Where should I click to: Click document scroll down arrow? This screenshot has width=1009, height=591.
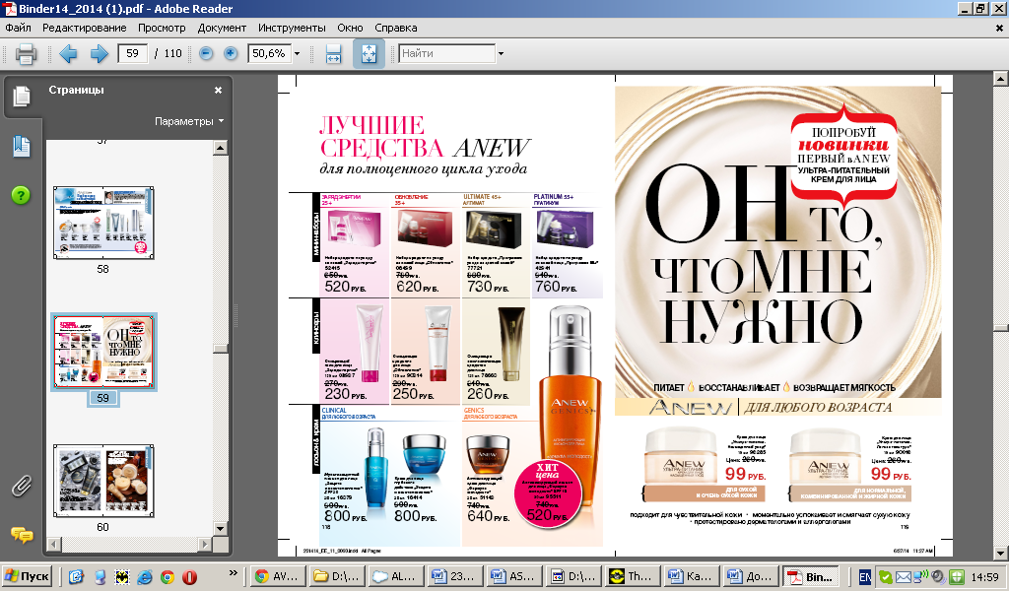(1001, 553)
